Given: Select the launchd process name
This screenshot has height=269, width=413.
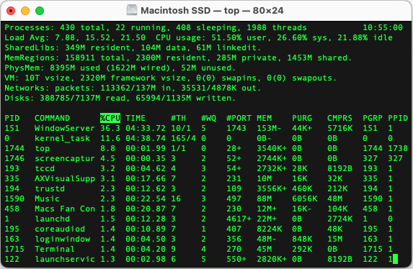Looking at the screenshot, I should coord(53,219).
